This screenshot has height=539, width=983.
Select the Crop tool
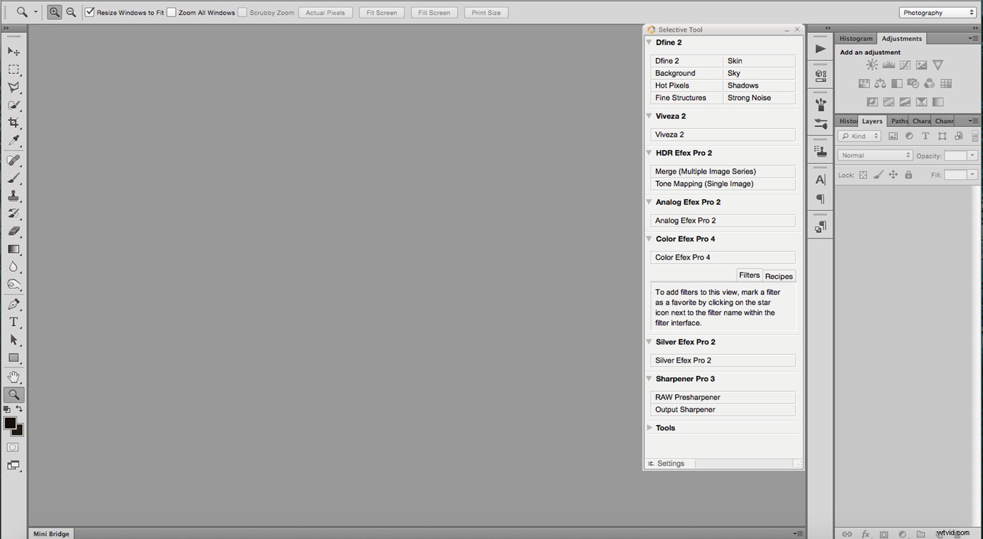(x=13, y=122)
